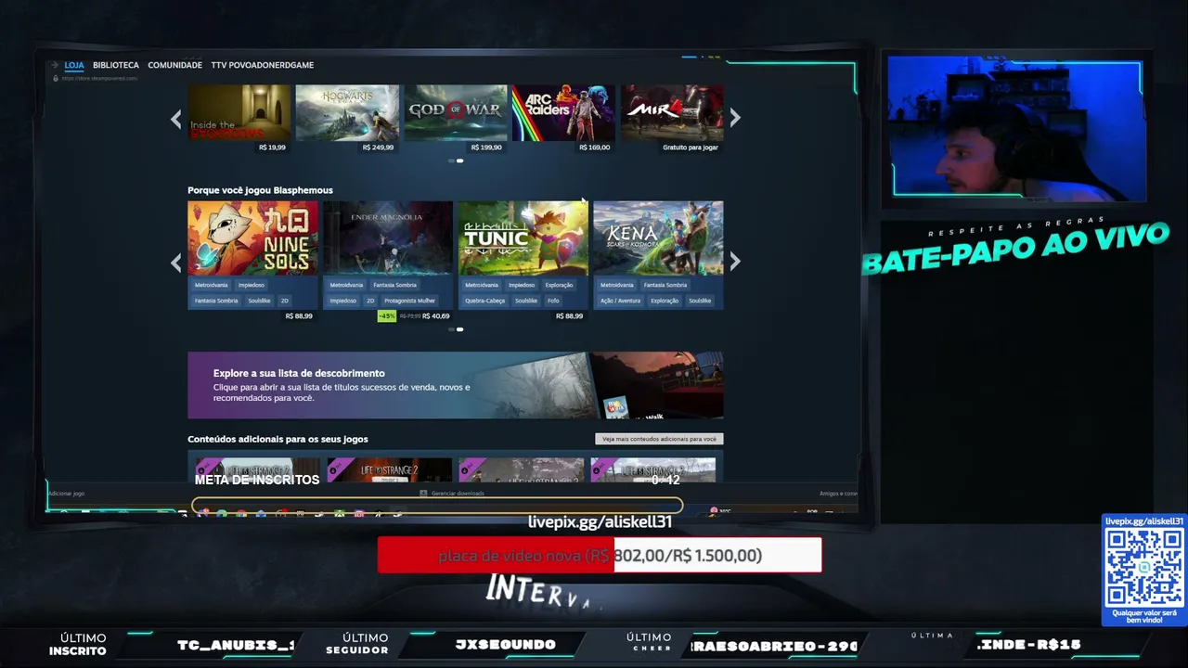Click the Quebra-Cabeça tag under TUNIC
Image resolution: width=1188 pixels, height=668 pixels.
coord(484,301)
